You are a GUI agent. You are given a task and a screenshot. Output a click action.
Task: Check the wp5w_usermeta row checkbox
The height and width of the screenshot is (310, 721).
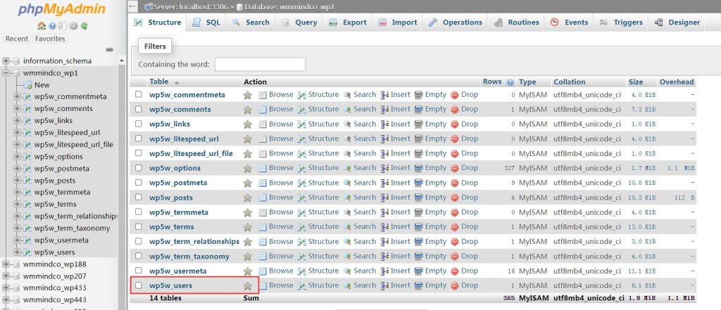click(139, 271)
